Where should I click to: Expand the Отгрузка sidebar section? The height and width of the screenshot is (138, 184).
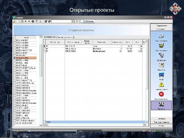click(x=161, y=119)
